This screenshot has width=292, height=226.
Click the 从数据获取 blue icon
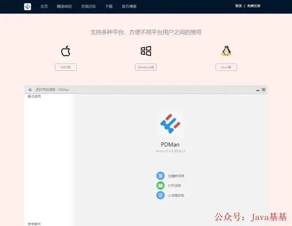pyautogui.click(x=160, y=195)
